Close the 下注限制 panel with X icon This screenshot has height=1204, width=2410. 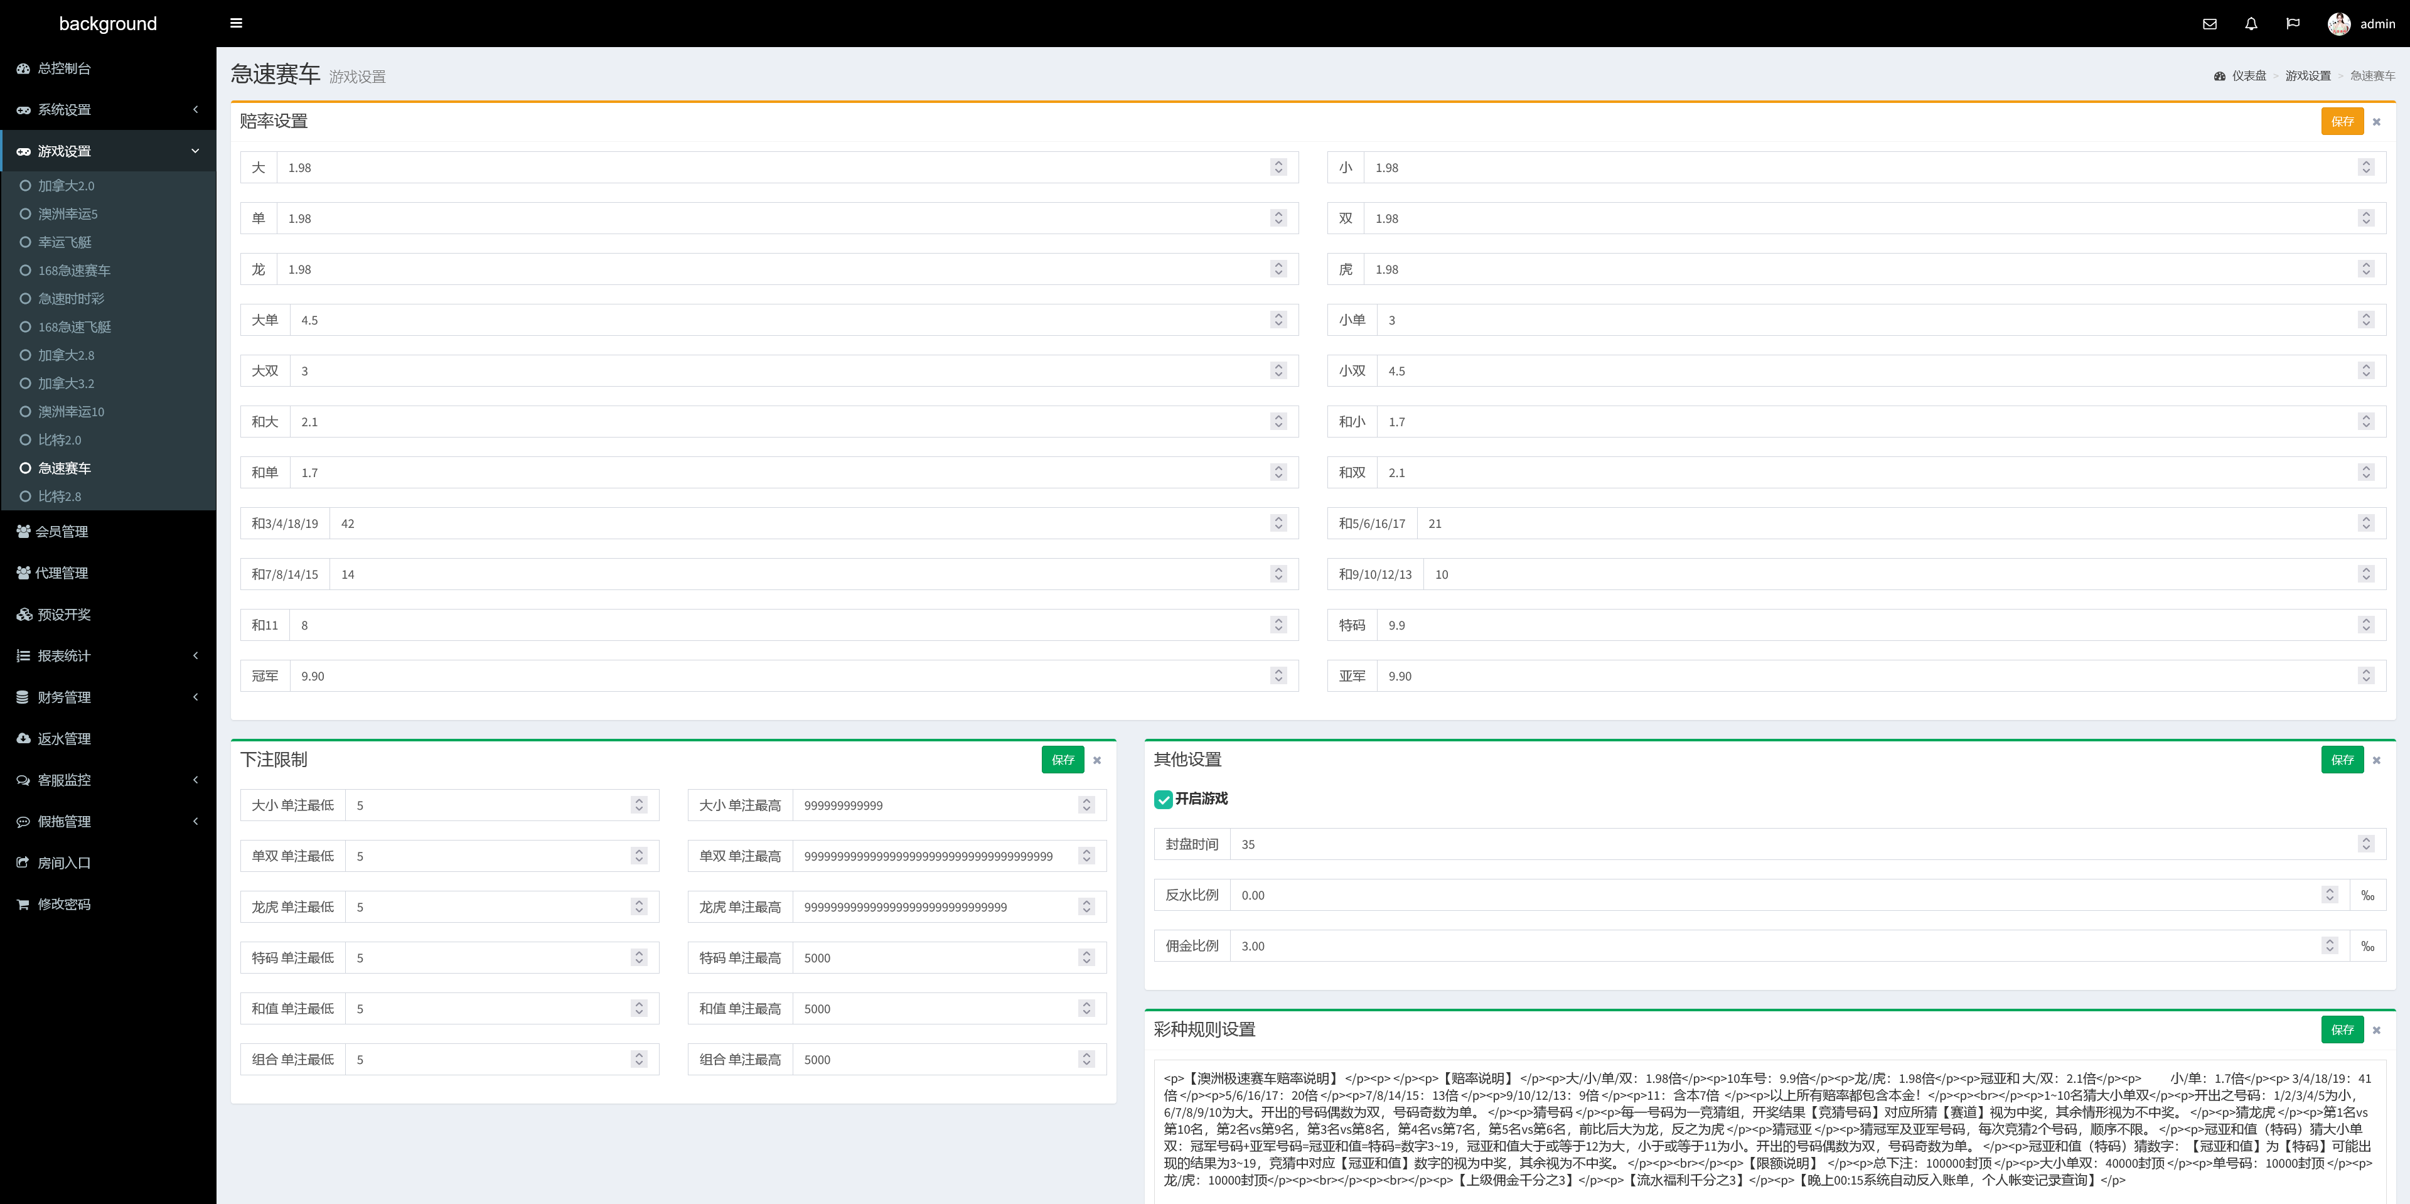1096,761
